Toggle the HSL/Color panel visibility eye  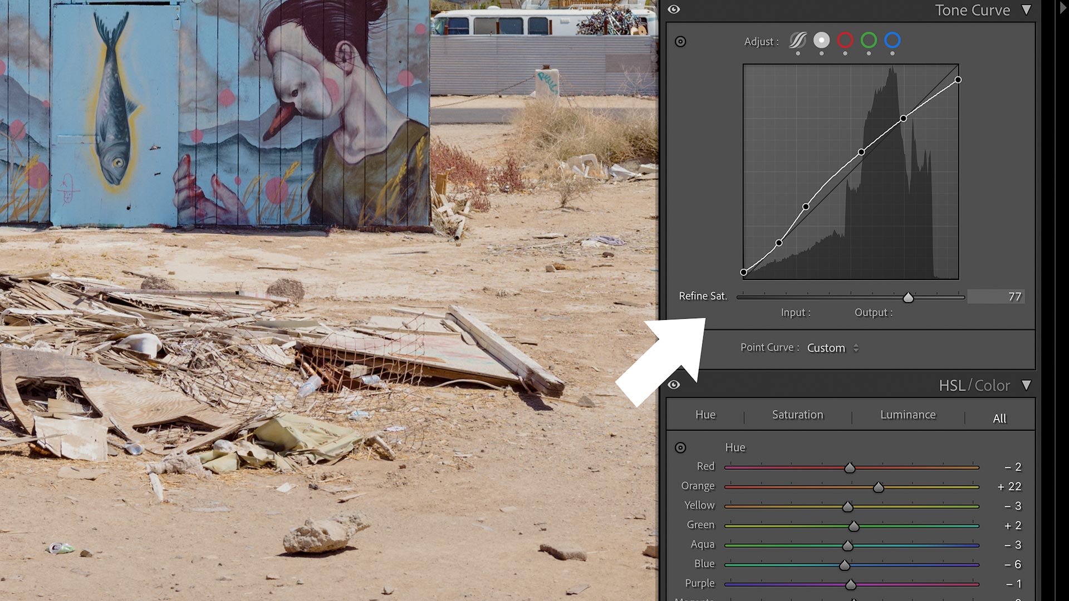tap(675, 385)
